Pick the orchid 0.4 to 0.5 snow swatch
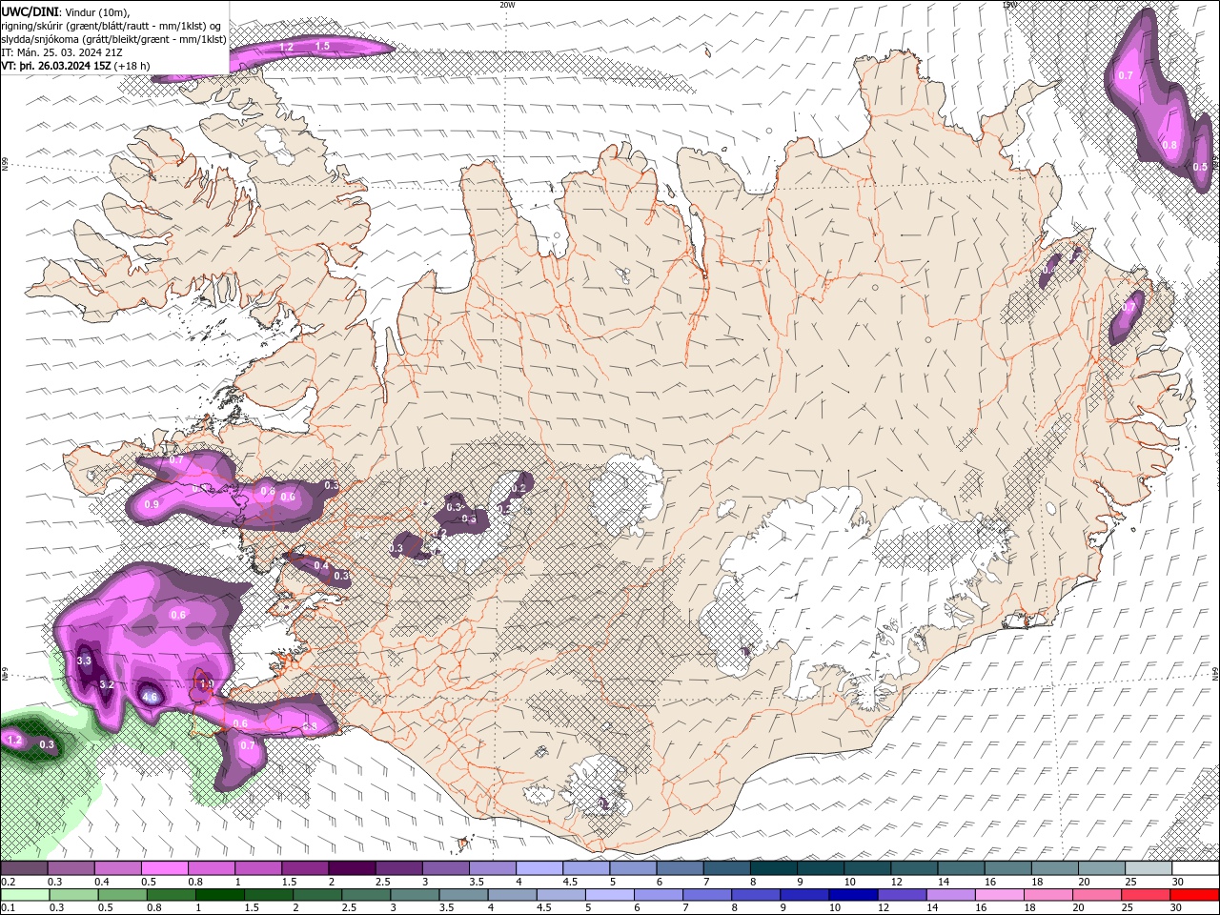 (x=118, y=868)
